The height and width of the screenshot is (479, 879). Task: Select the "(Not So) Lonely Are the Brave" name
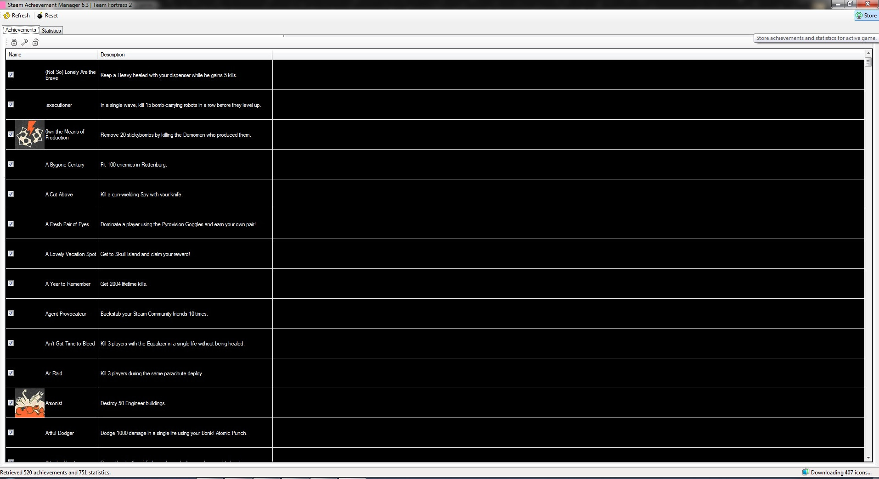71,75
